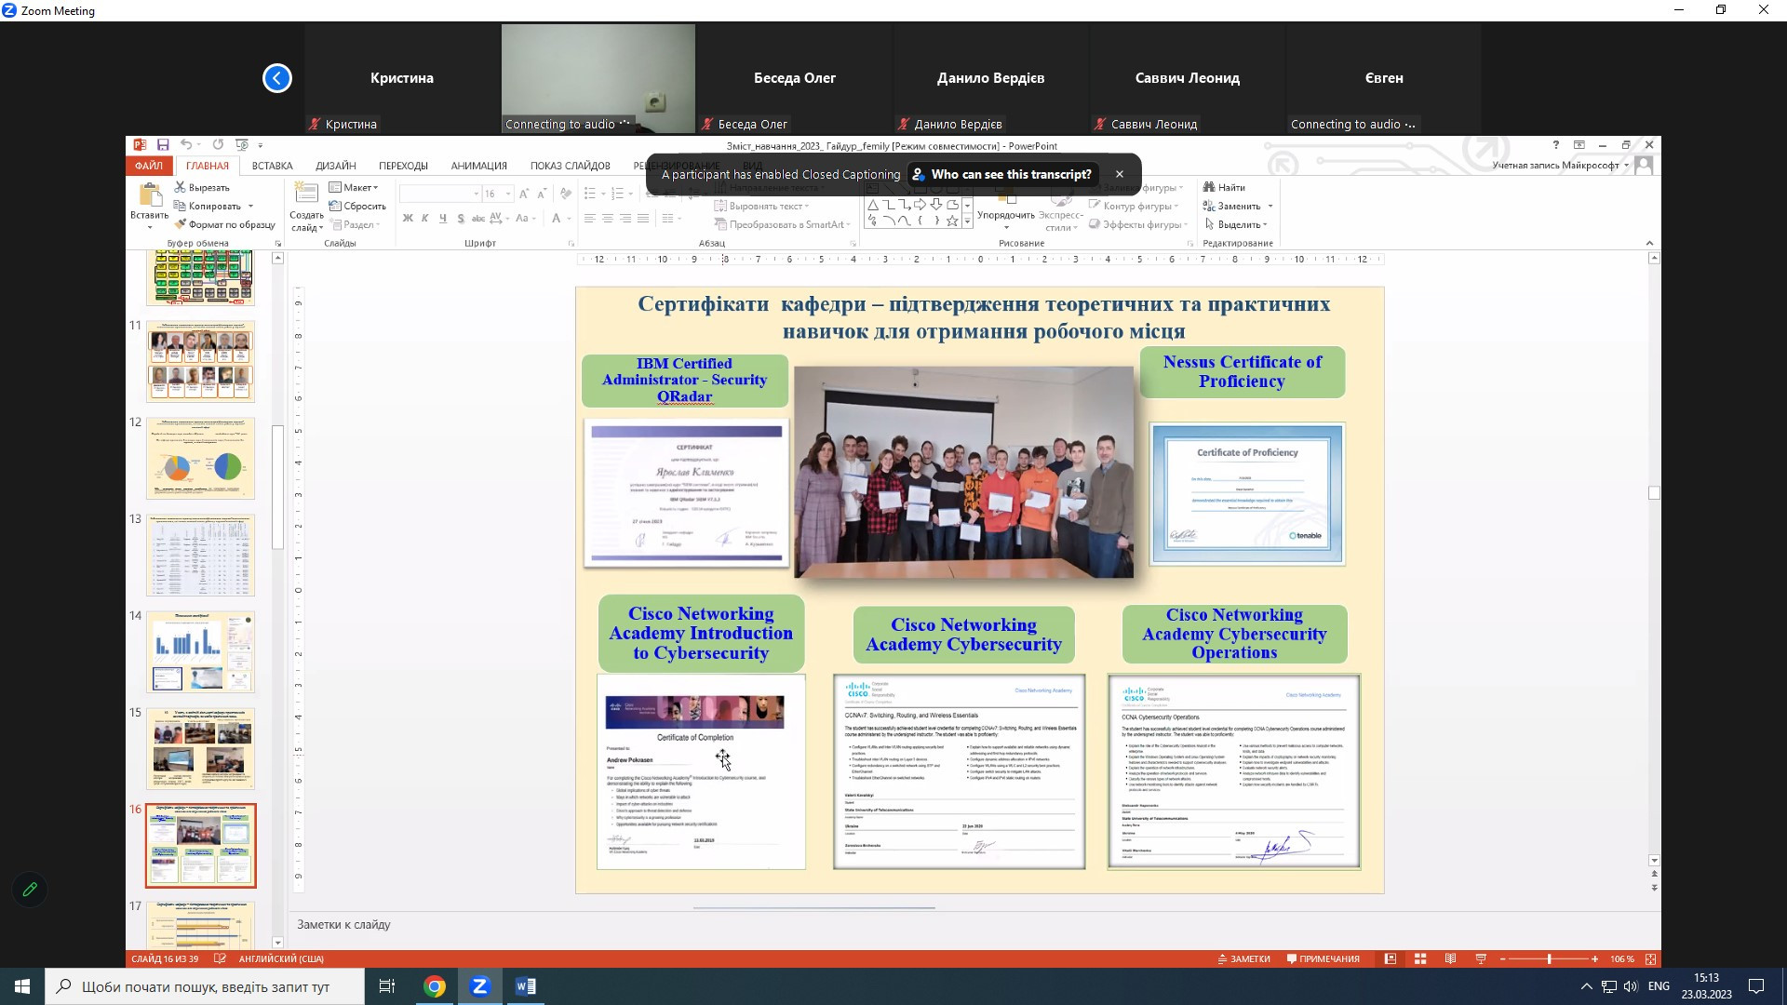This screenshot has height=1005, width=1787.
Task: Click the increase font size A icon
Action: [524, 194]
